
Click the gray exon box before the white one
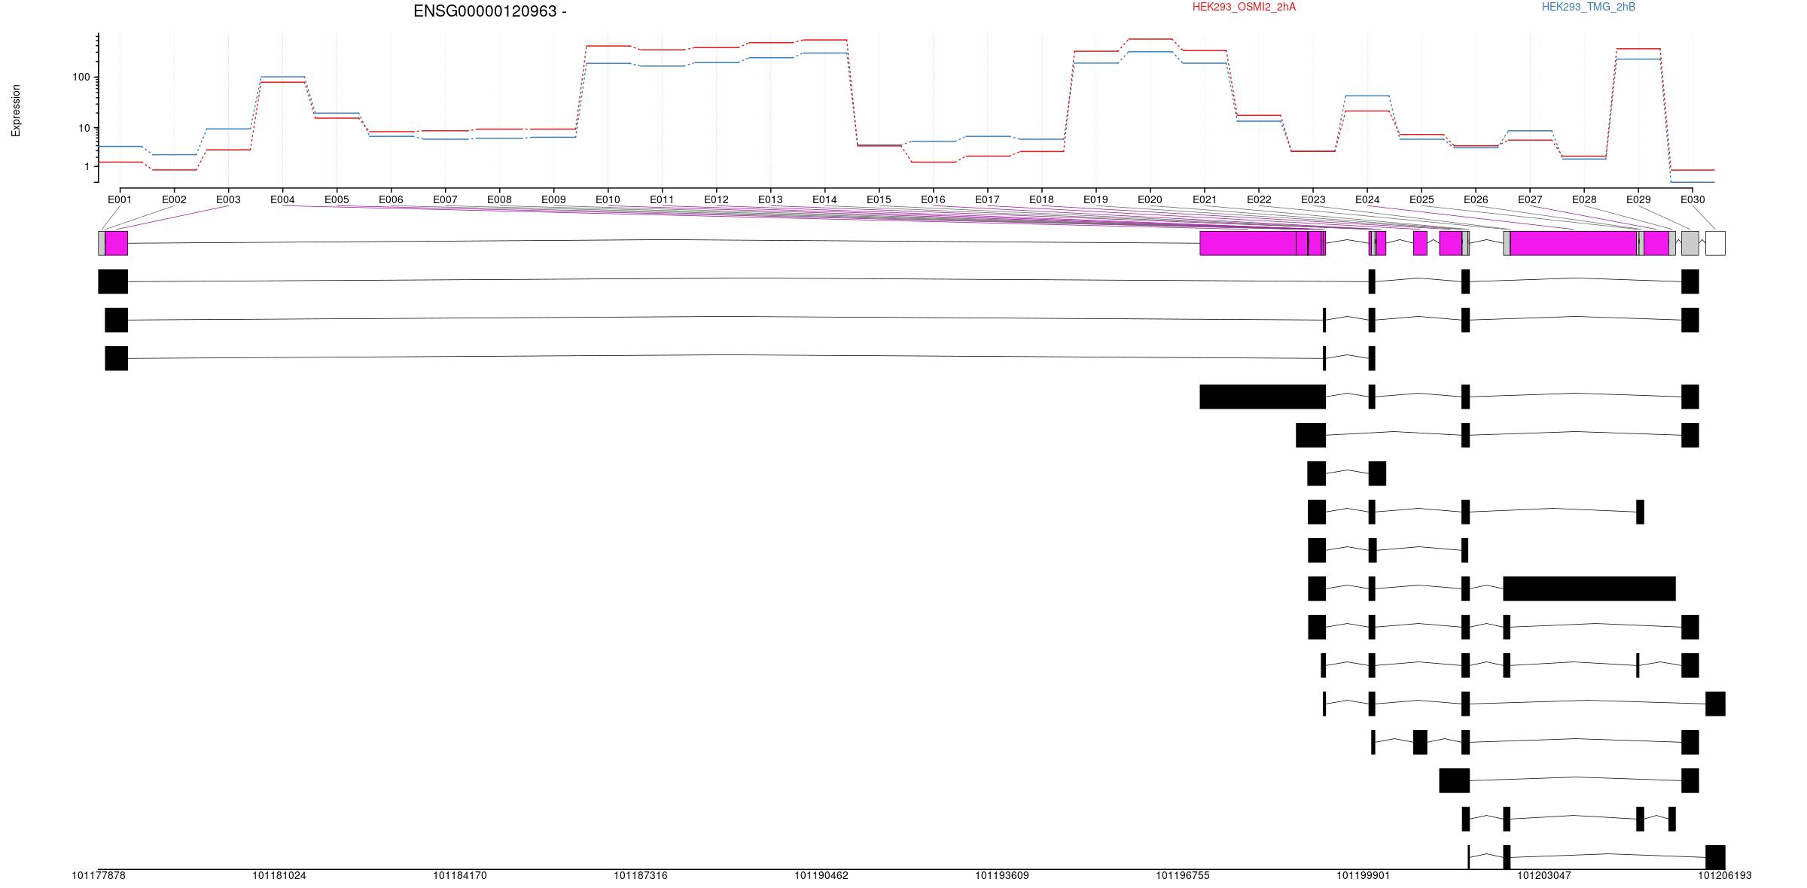[1690, 243]
